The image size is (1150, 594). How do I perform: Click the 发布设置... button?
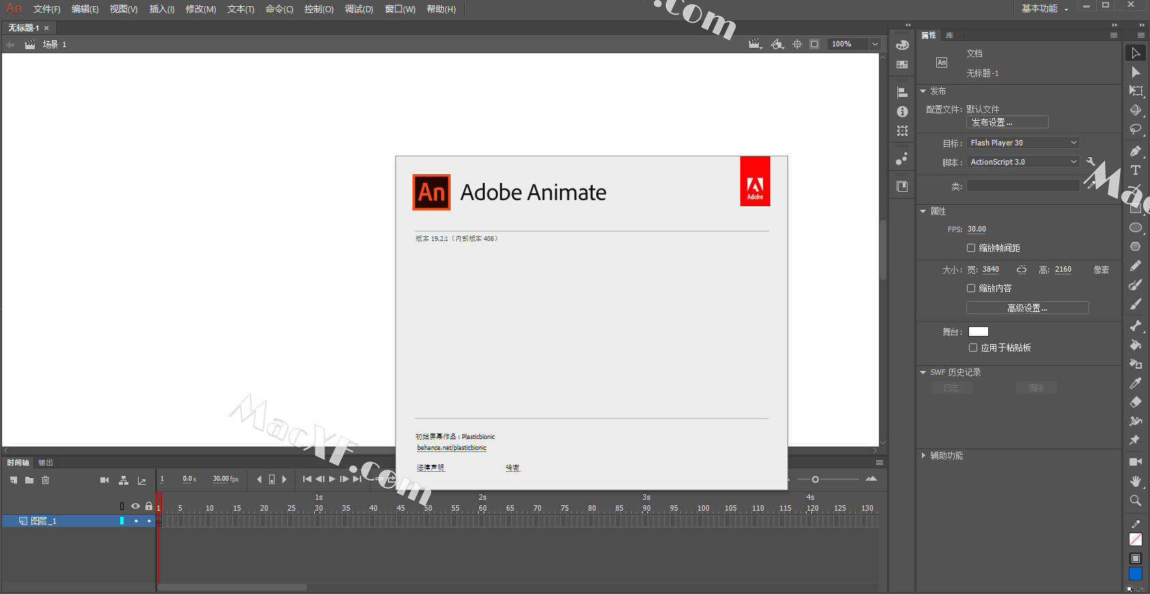point(1007,122)
